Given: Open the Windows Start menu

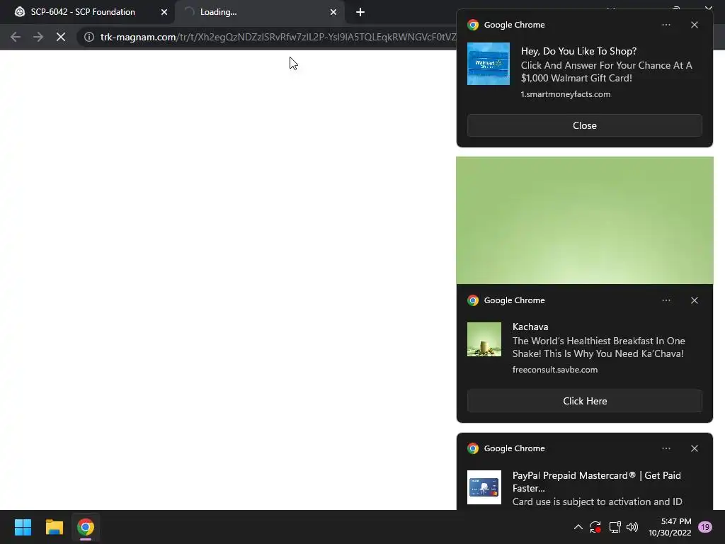Looking at the screenshot, I should click(x=23, y=527).
